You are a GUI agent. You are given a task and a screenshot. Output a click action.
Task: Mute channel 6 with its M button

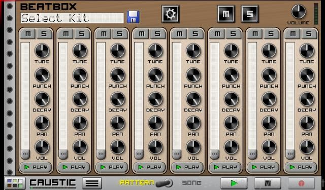click(x=217, y=34)
